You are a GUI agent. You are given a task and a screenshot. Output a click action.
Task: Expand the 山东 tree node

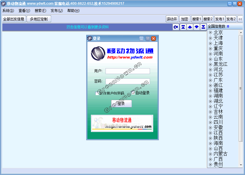210,59
